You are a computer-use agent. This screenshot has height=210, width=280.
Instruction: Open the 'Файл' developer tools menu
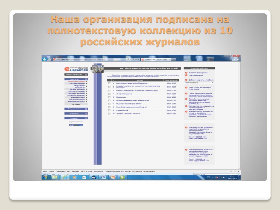45,171
